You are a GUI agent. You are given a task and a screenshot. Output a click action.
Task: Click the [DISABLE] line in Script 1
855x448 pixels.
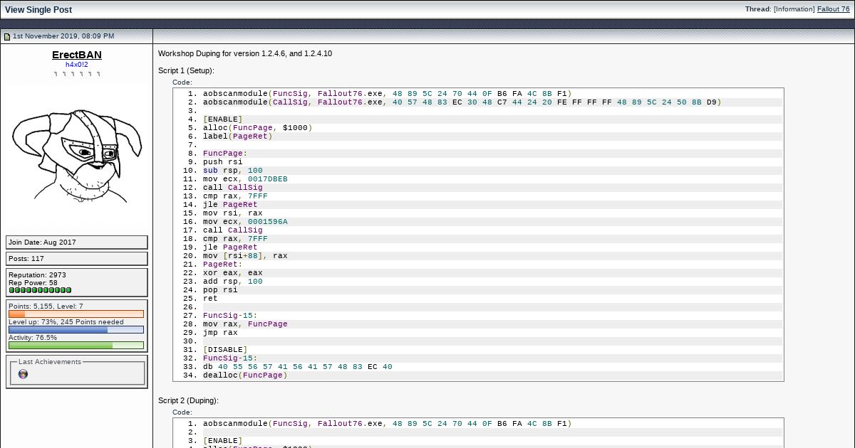(x=224, y=350)
